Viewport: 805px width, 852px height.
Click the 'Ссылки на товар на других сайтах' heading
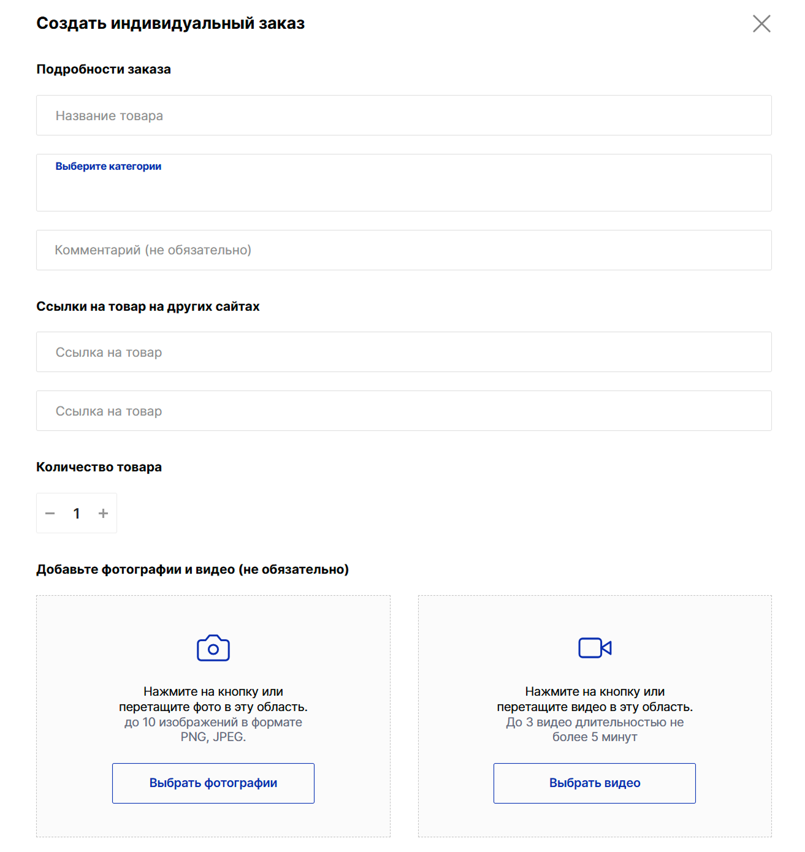tap(148, 306)
